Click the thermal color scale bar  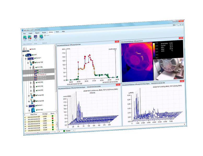click(154, 51)
